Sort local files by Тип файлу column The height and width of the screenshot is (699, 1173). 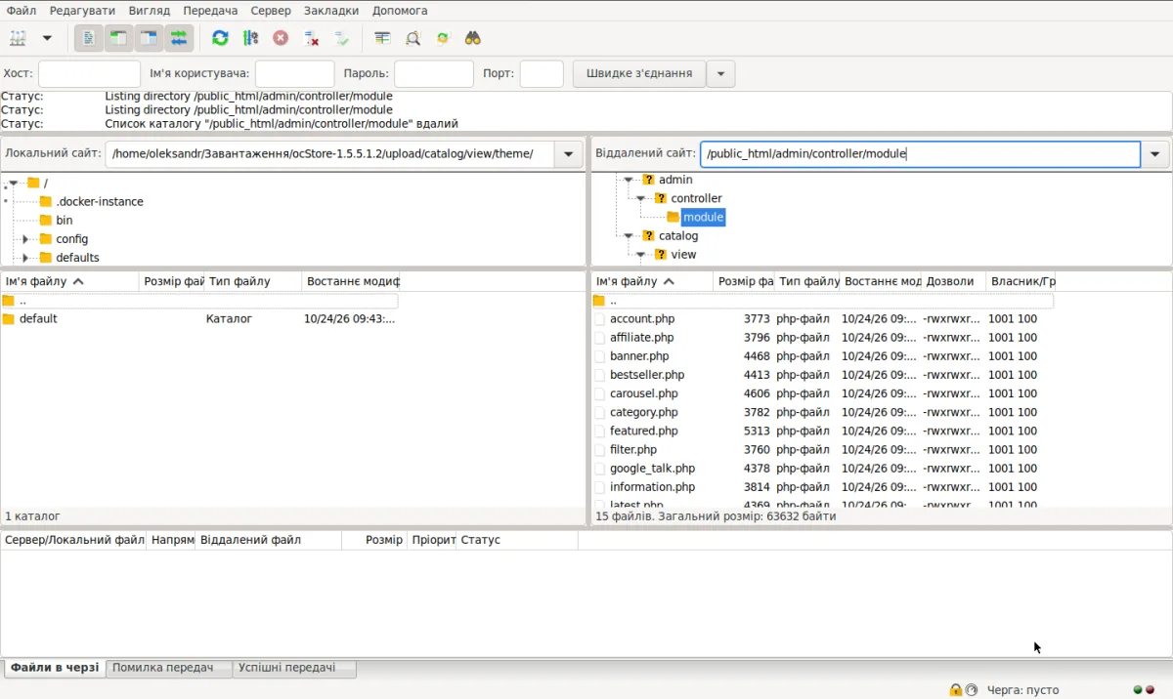click(x=253, y=281)
